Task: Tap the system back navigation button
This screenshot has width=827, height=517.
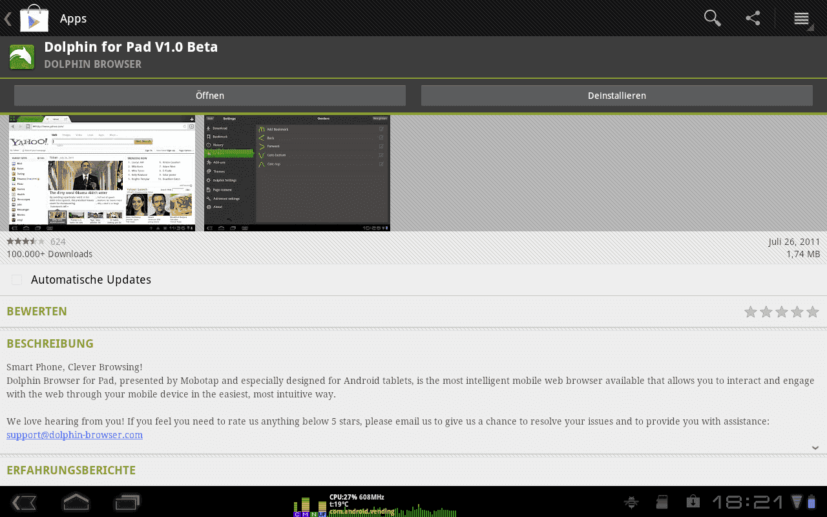Action: click(x=24, y=502)
